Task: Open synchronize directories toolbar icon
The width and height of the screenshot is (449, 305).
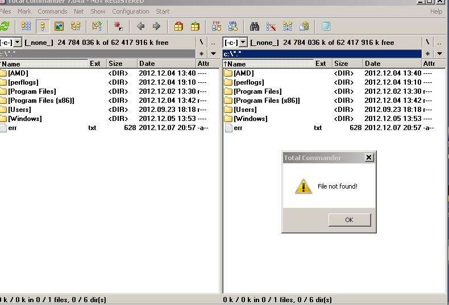Action: tap(288, 27)
